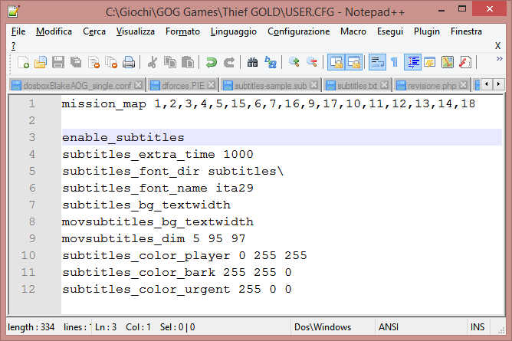Show all characters with the pilcrow icon
The width and height of the screenshot is (512, 341).
(395, 62)
